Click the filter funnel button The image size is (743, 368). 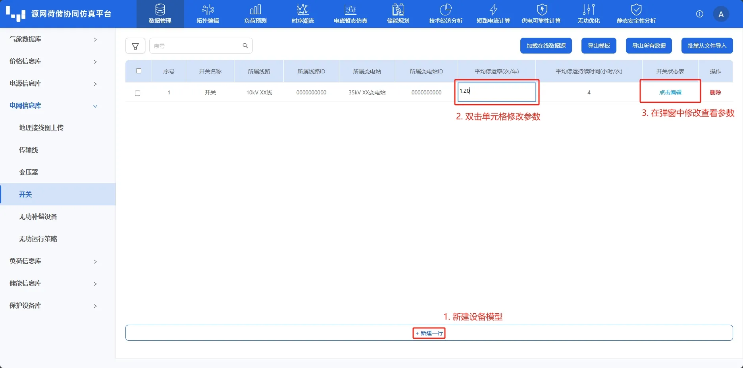(135, 46)
